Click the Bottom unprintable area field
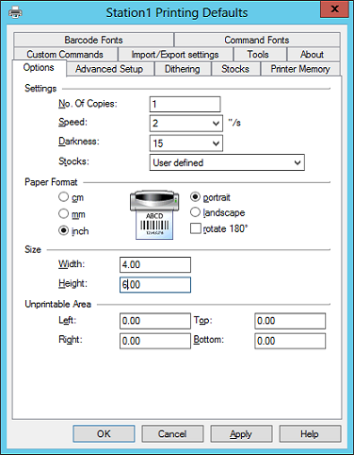Image resolution: width=354 pixels, height=455 pixels. point(290,341)
